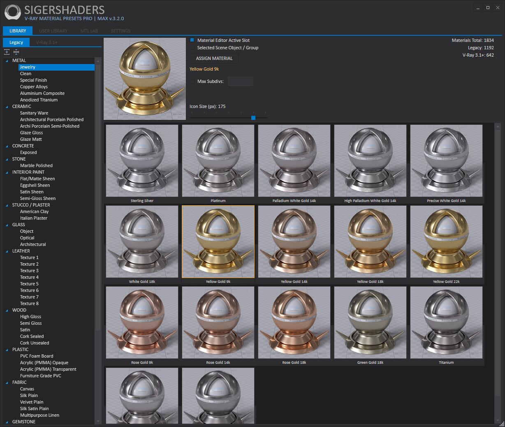Viewport: 505px width, 427px height.
Task: Collapse the WOOD category arrow
Action: coord(7,310)
